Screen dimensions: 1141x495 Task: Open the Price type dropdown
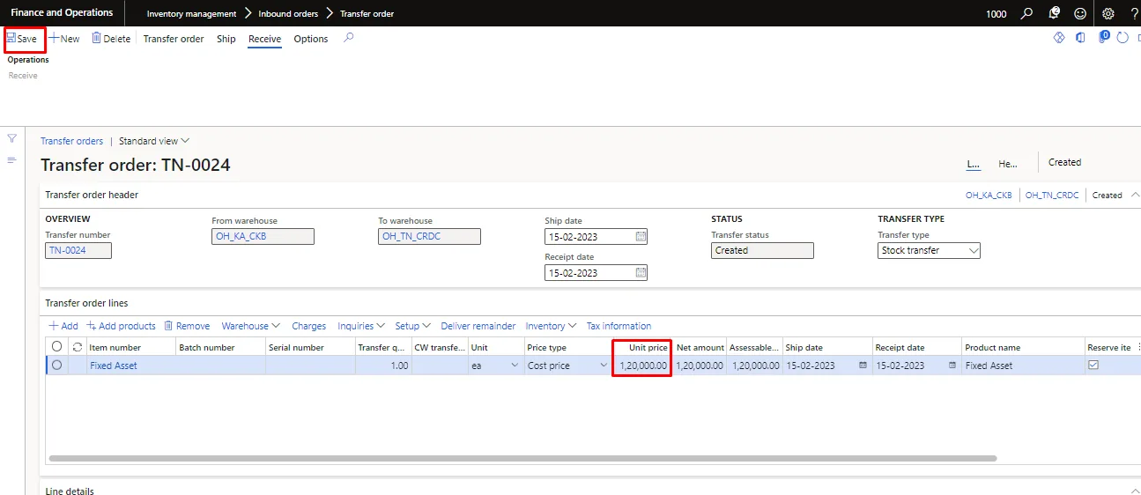[604, 366]
